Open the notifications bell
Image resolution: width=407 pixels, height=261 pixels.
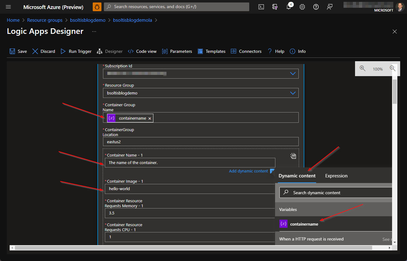288,7
